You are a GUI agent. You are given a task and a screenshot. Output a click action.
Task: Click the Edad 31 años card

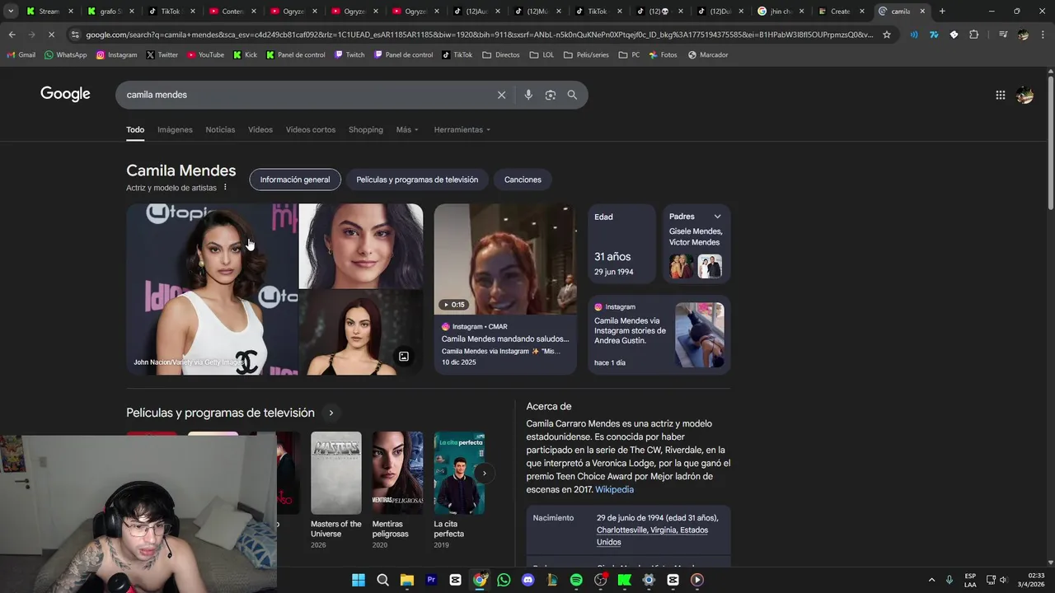pos(621,244)
